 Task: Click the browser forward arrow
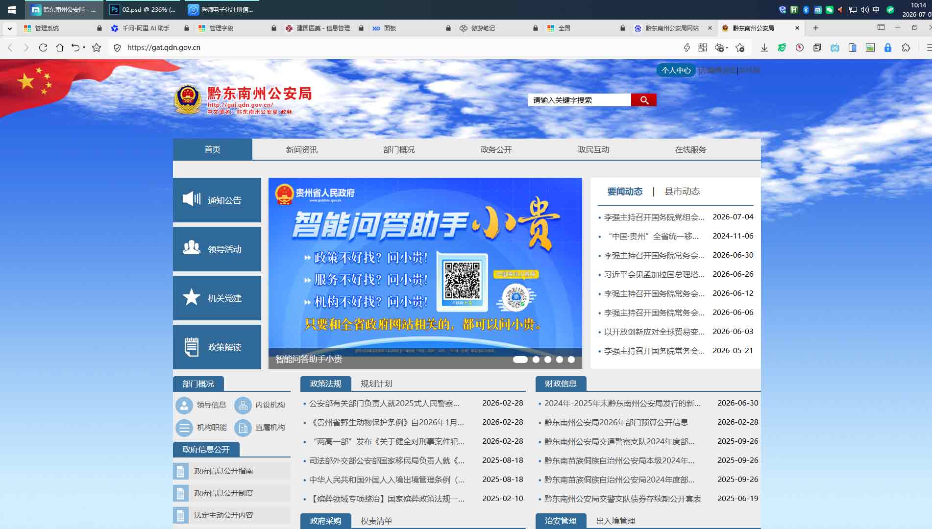pyautogui.click(x=26, y=48)
